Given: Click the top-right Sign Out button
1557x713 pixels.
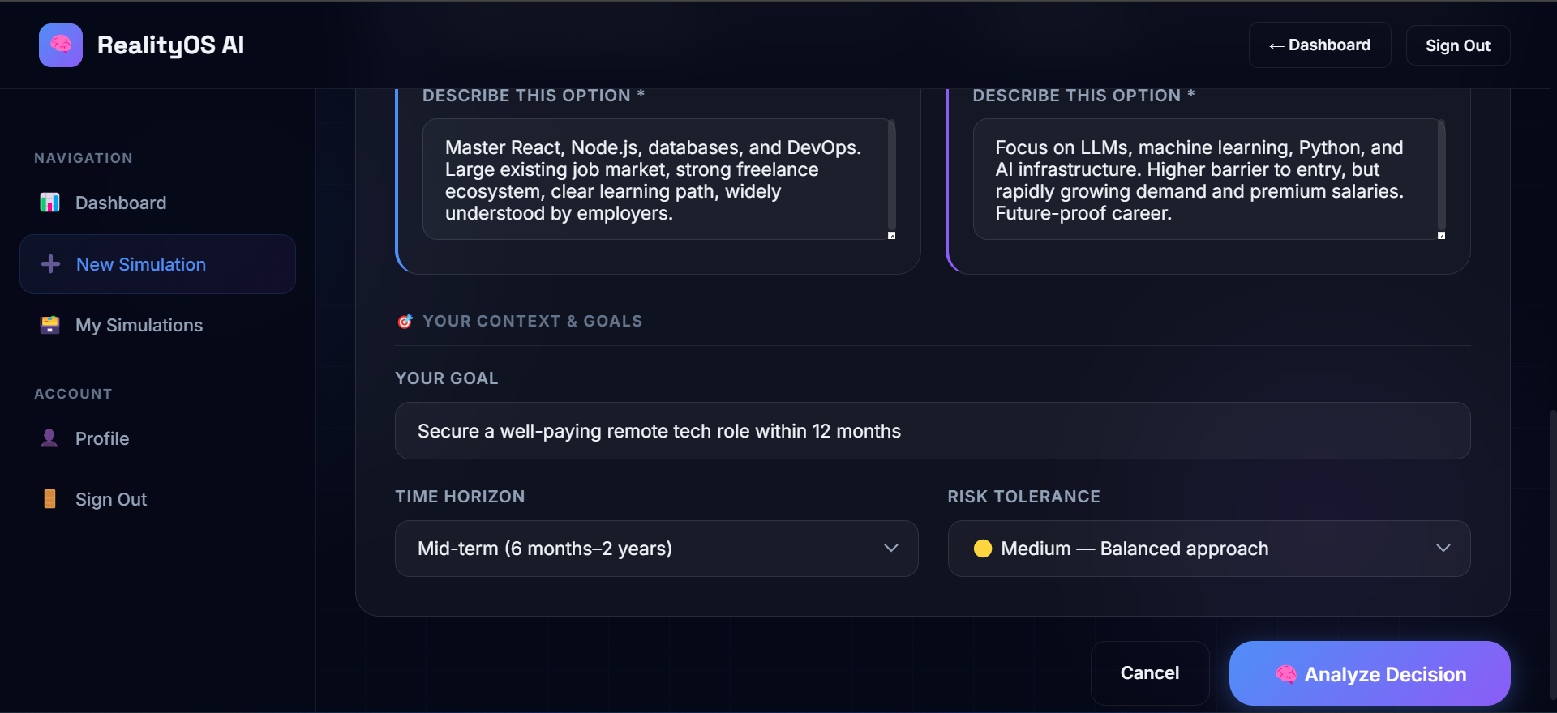Looking at the screenshot, I should pyautogui.click(x=1457, y=45).
